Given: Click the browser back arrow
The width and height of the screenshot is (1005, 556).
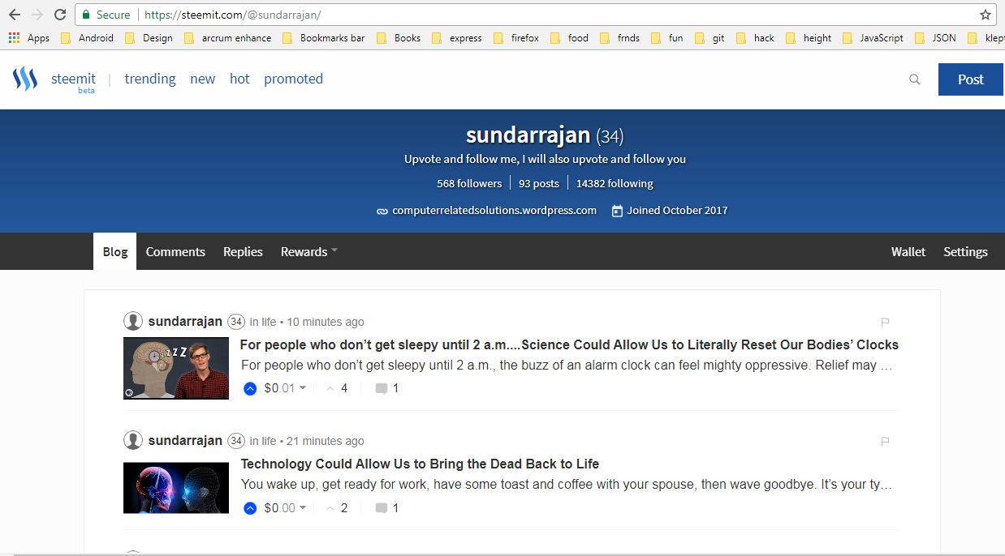Looking at the screenshot, I should point(15,15).
